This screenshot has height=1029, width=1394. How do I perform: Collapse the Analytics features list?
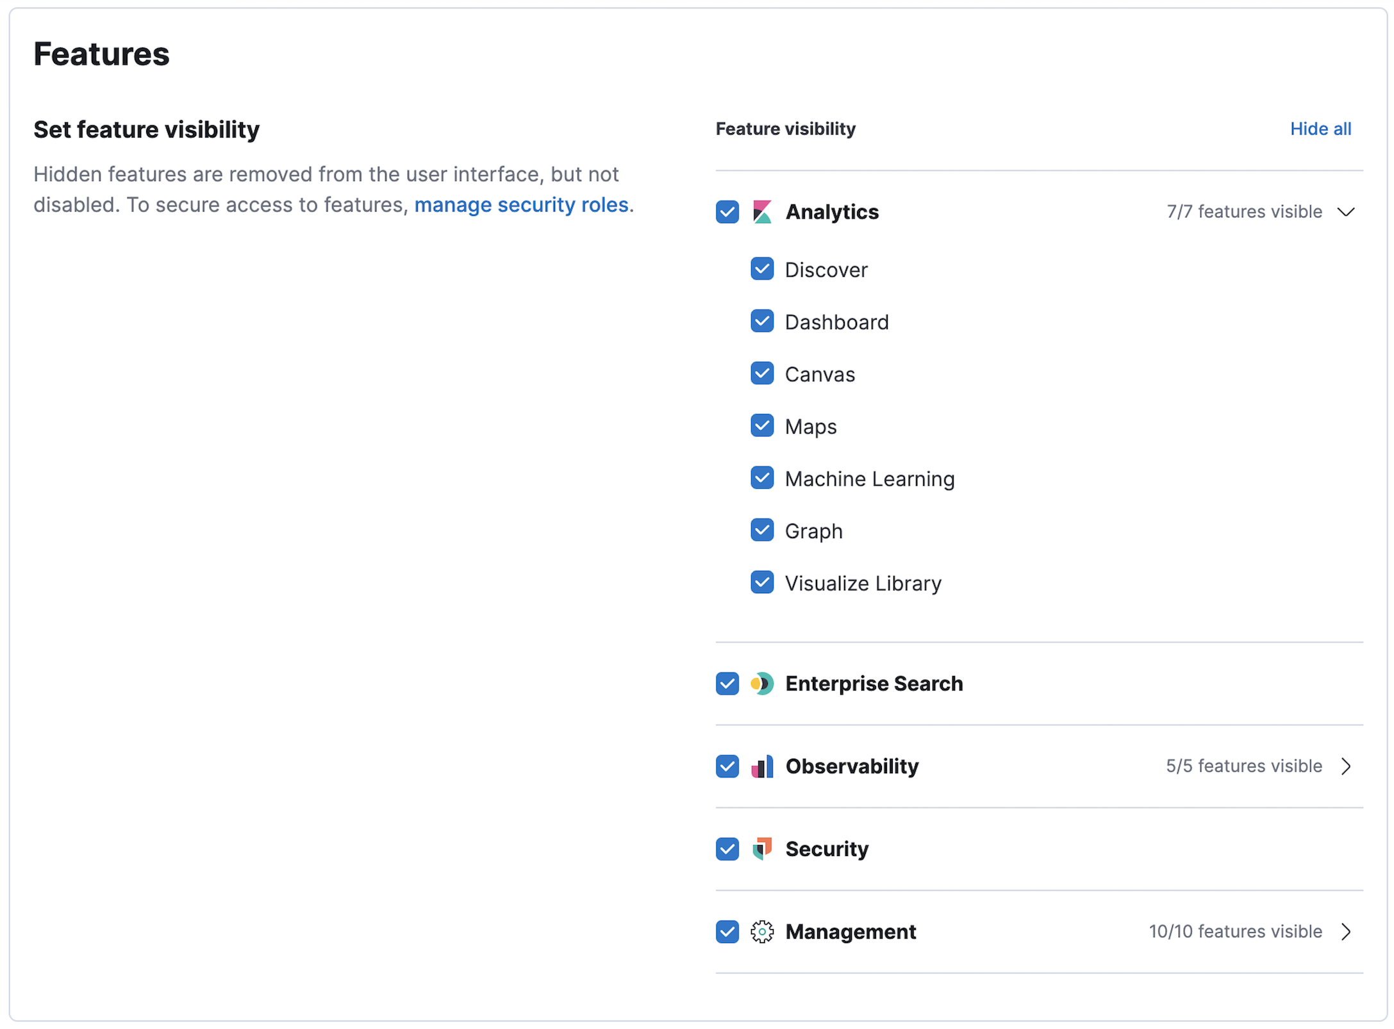[1347, 211]
